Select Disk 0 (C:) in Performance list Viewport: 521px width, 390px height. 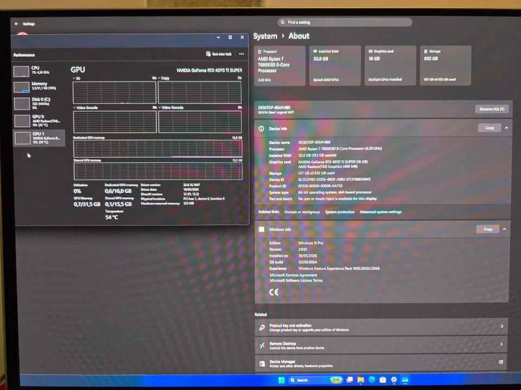click(39, 103)
